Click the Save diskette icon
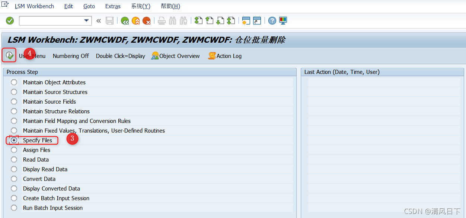This screenshot has width=466, height=218. point(109,21)
